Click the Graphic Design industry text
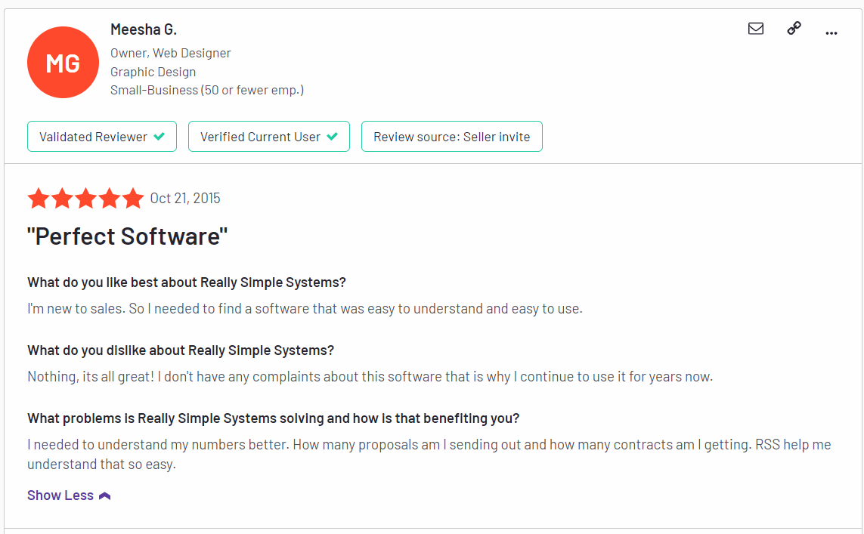This screenshot has height=534, width=864. (153, 72)
